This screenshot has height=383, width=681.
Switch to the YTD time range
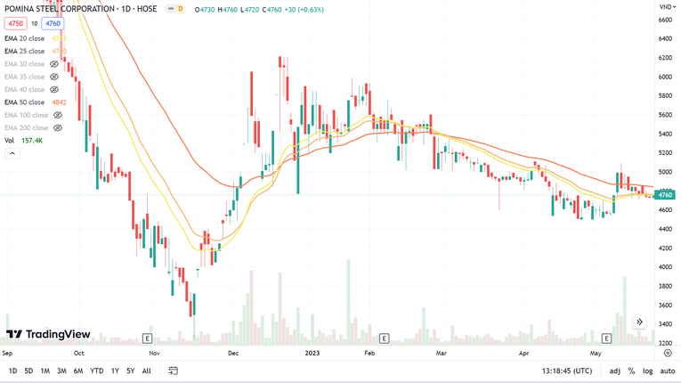tap(97, 371)
